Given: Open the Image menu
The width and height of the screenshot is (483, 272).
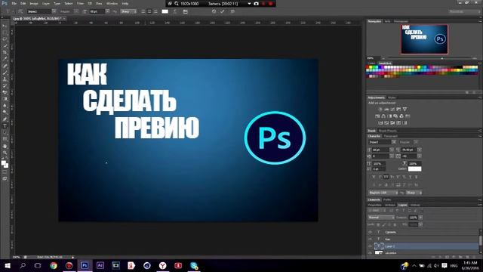Looking at the screenshot, I should click(x=34, y=3).
